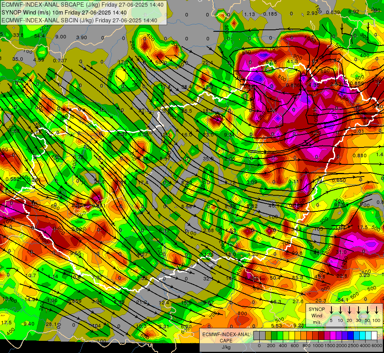
Task: Click the 22.4 value on the map
Action: click(207, 63)
